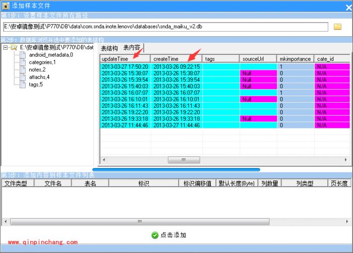Click the sourceUrl column header

pos(257,59)
